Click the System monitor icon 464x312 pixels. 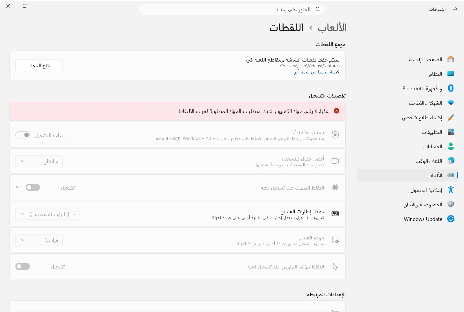tap(451, 74)
